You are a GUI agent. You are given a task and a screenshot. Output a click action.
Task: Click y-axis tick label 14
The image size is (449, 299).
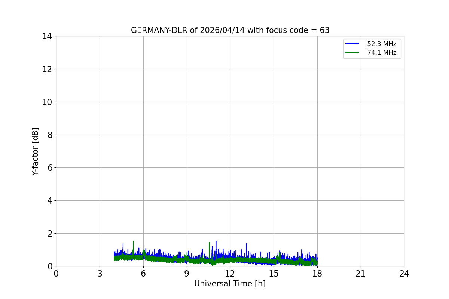pyautogui.click(x=47, y=36)
